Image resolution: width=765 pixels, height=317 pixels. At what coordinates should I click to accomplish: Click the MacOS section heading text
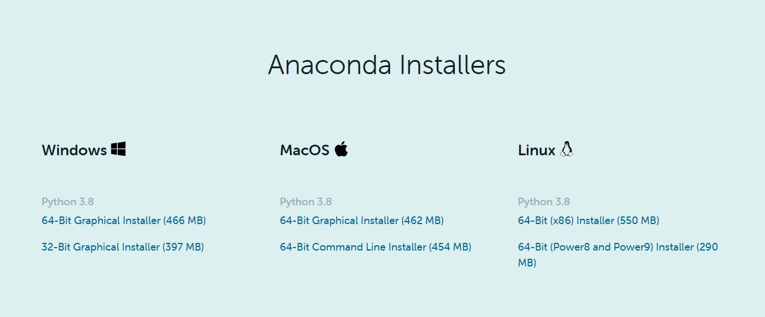[x=304, y=151]
